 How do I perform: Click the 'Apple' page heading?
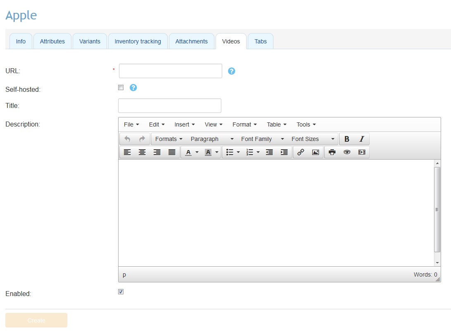[x=21, y=16]
